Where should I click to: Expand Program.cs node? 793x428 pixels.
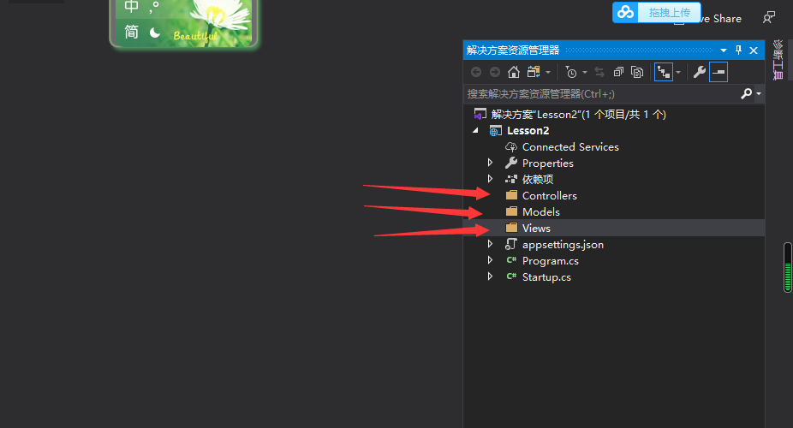tap(490, 260)
